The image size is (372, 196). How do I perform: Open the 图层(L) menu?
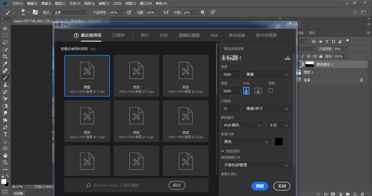[x=60, y=3]
